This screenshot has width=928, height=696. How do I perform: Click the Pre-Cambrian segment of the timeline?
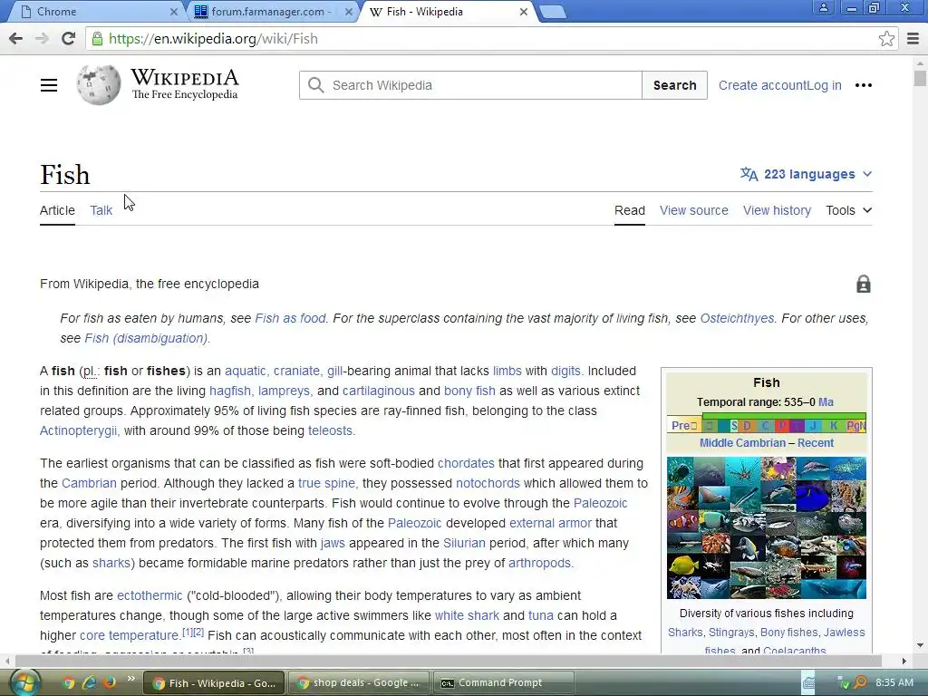tap(683, 426)
